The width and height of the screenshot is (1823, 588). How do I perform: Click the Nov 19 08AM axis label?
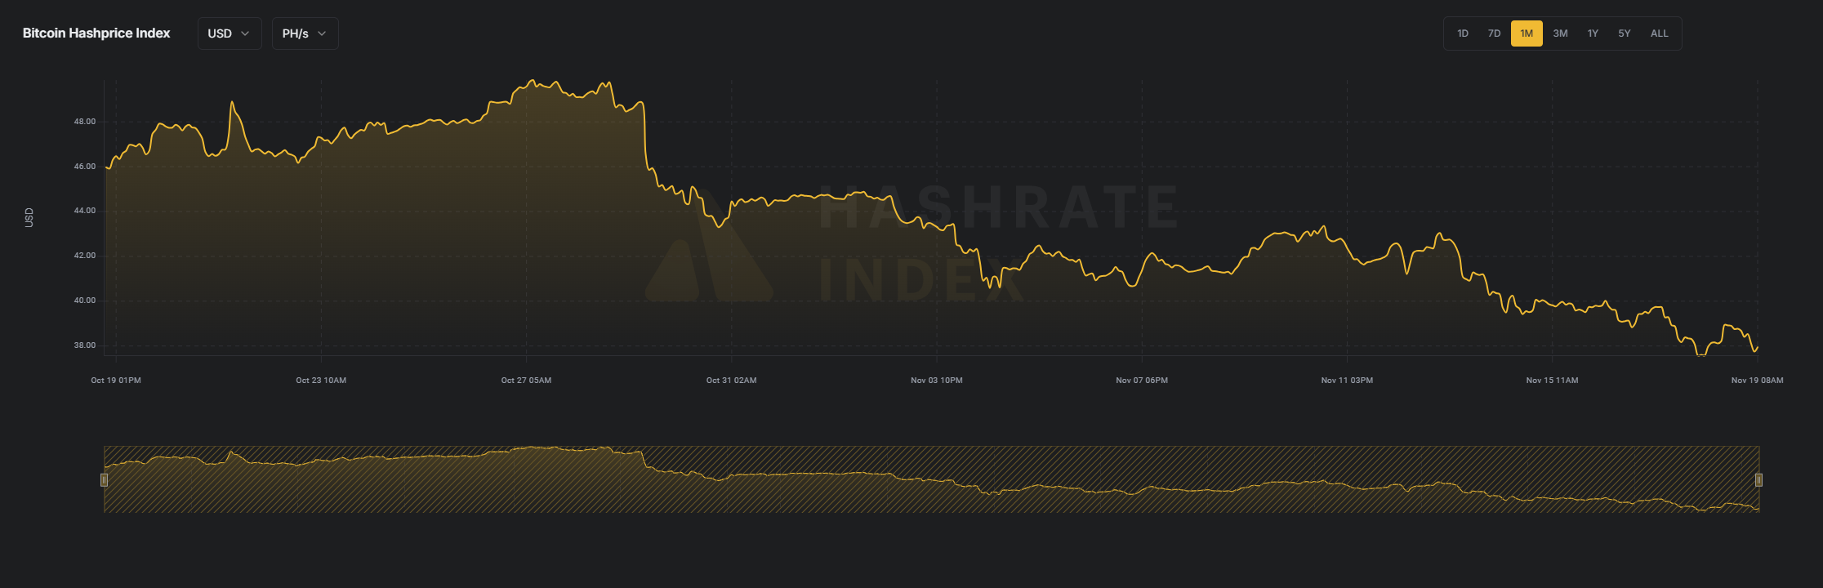(x=1757, y=381)
